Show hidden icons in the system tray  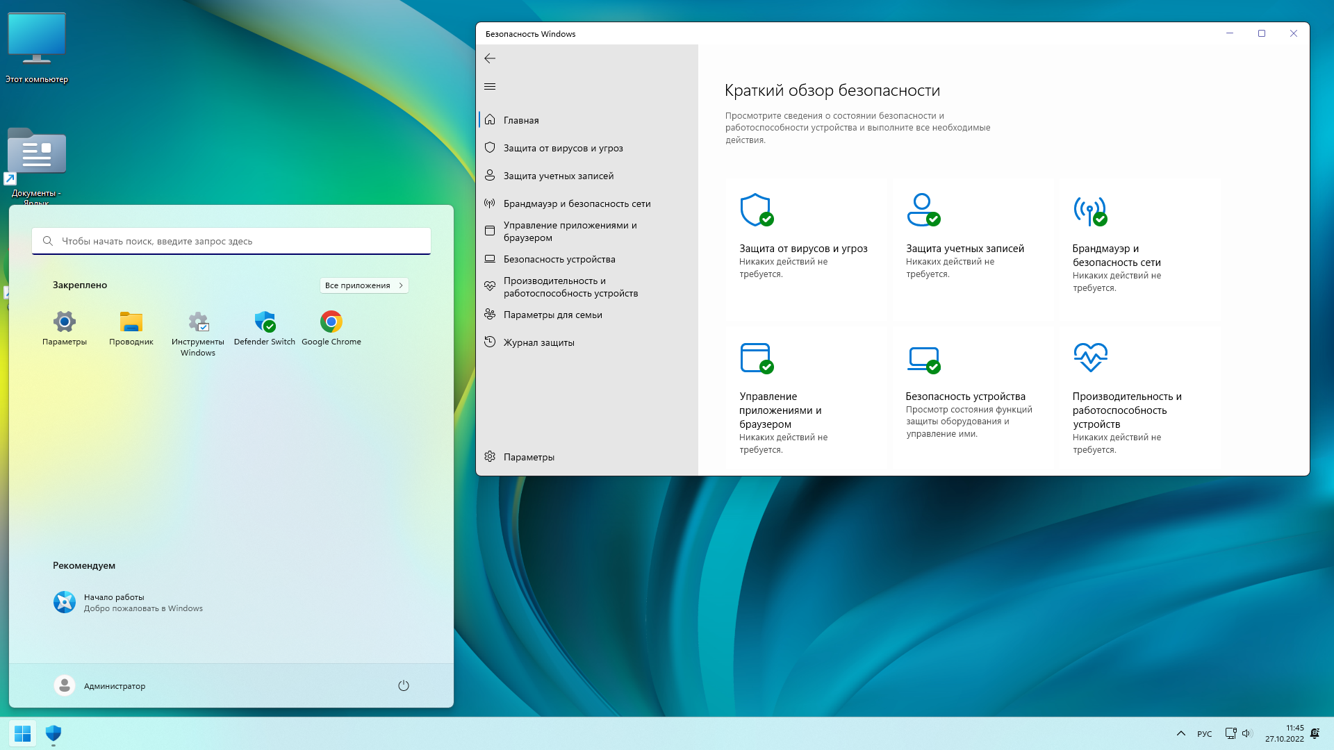point(1180,733)
